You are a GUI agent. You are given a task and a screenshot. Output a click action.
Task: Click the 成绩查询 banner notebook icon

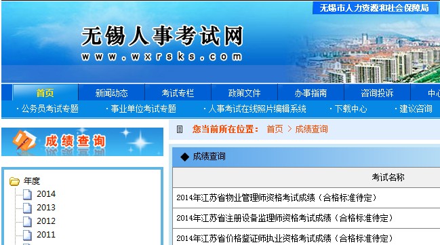tap(24, 140)
